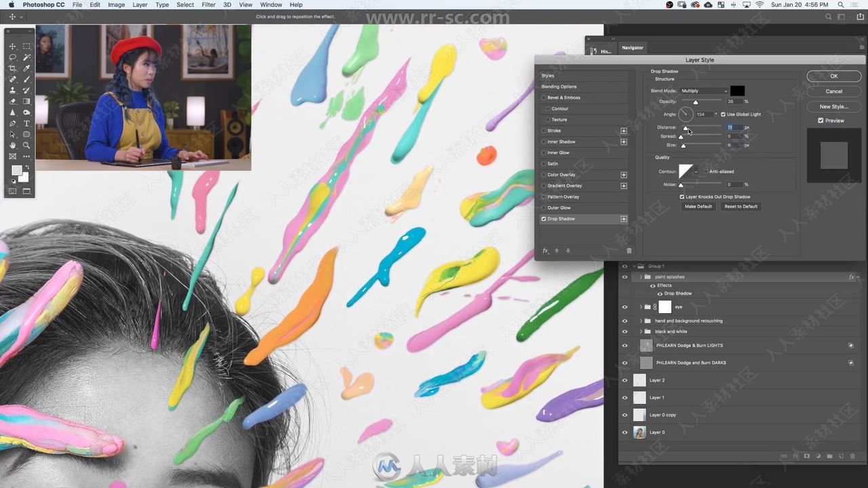Select the Brush tool
This screenshot has width=868, height=488.
26,79
